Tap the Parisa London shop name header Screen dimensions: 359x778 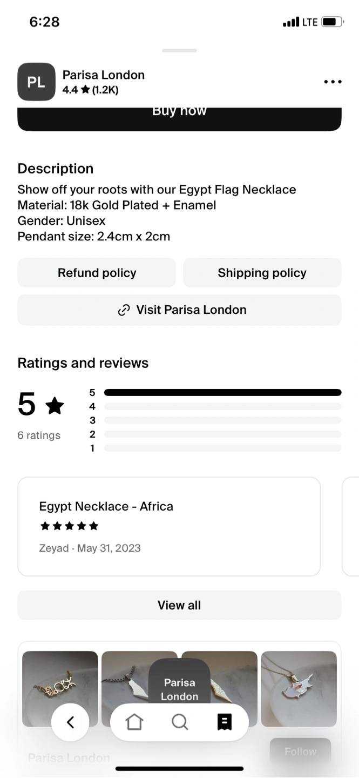click(104, 75)
